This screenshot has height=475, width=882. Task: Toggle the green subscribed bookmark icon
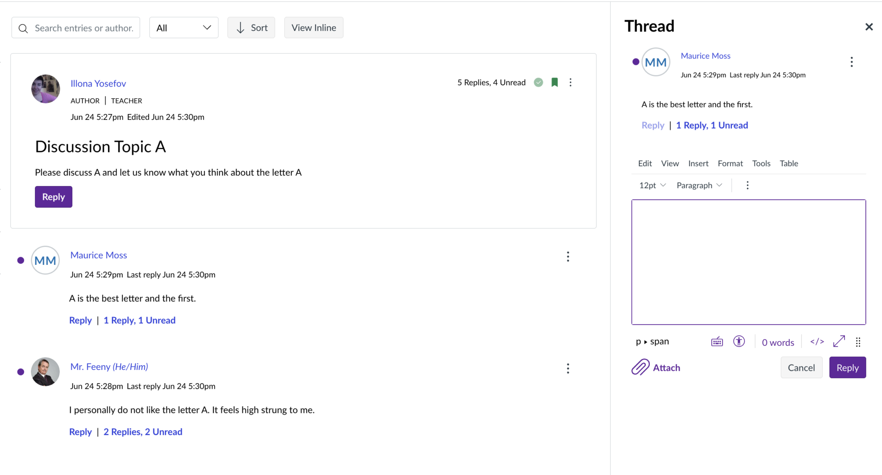coord(554,82)
